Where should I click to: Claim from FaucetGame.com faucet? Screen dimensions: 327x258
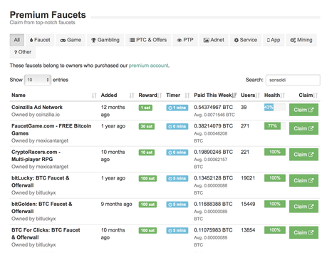(x=303, y=129)
